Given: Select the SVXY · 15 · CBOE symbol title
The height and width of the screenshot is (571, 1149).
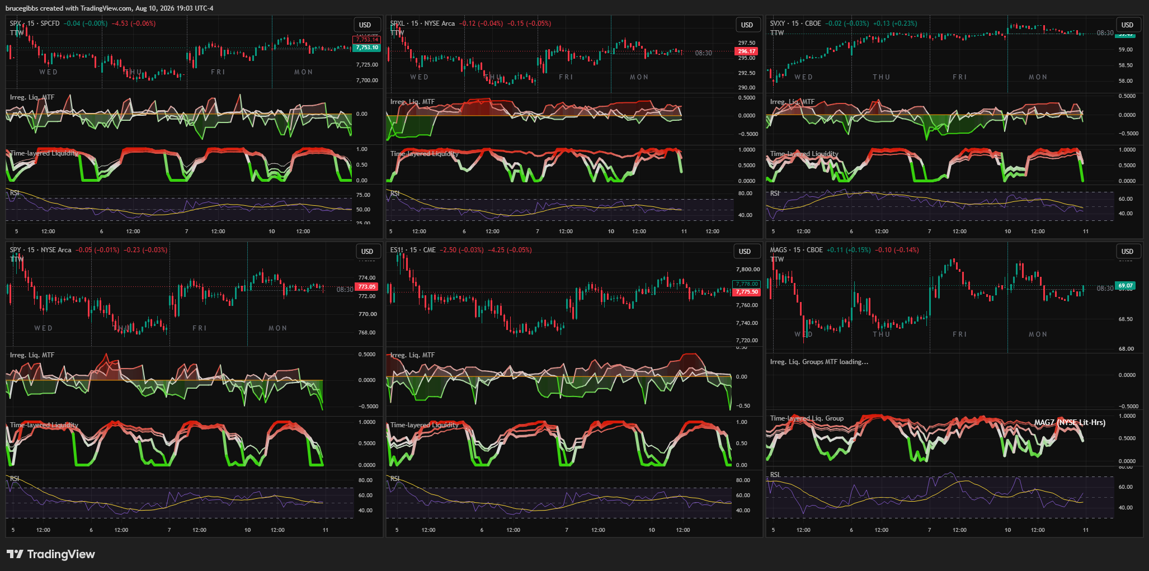Looking at the screenshot, I should [x=795, y=23].
